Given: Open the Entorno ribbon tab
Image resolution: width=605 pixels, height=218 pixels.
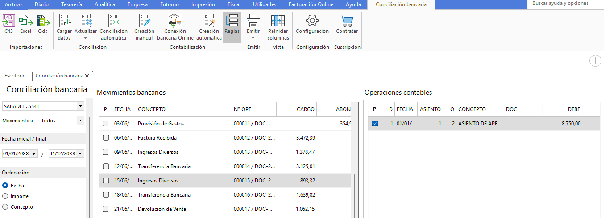Looking at the screenshot, I should (169, 4).
